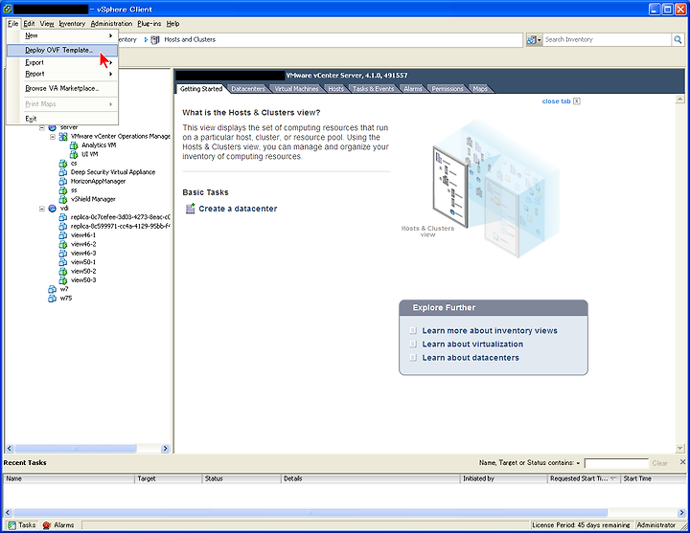Click the view50-3 VM icon
The image size is (690, 533).
[63, 280]
